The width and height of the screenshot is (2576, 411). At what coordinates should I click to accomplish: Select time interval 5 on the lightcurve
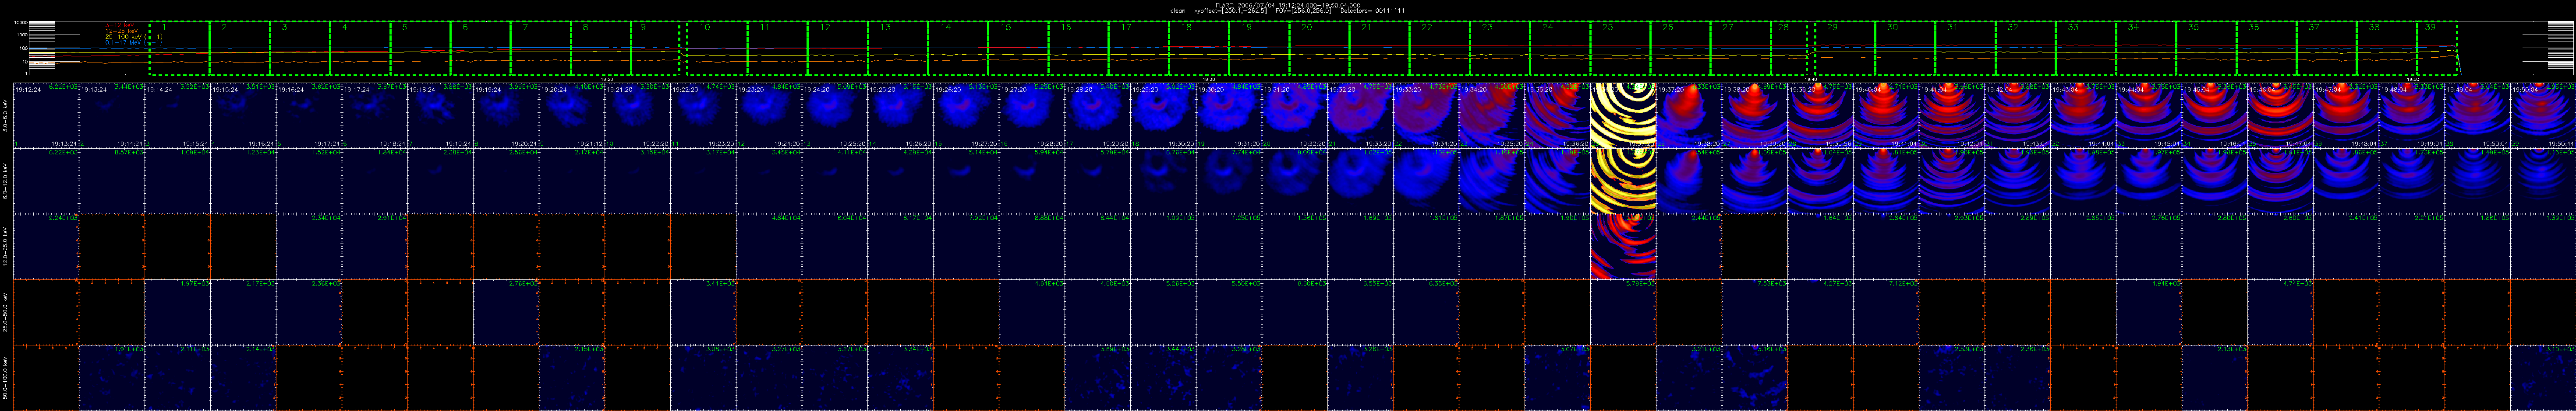(420, 48)
